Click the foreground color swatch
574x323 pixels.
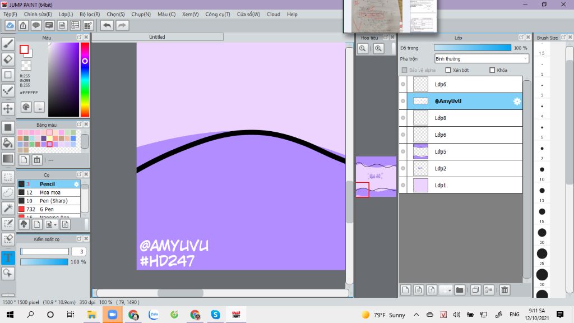[24, 49]
